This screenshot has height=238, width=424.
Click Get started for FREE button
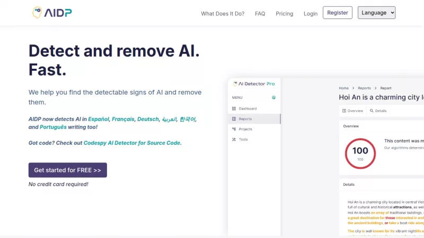[68, 170]
